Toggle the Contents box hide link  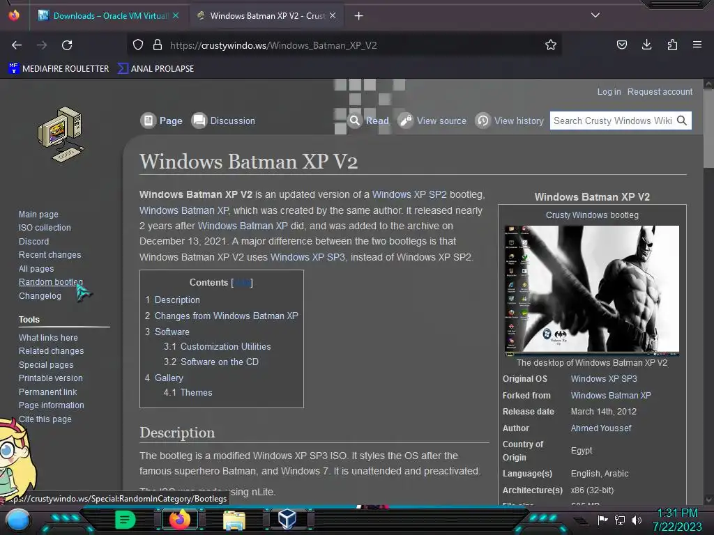[x=242, y=283]
